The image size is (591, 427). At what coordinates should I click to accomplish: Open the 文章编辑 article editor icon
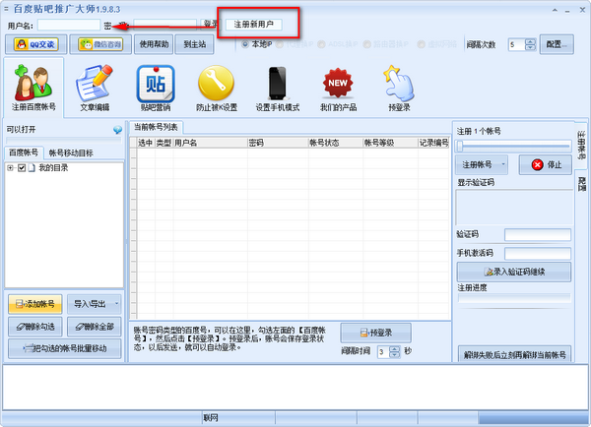point(94,85)
